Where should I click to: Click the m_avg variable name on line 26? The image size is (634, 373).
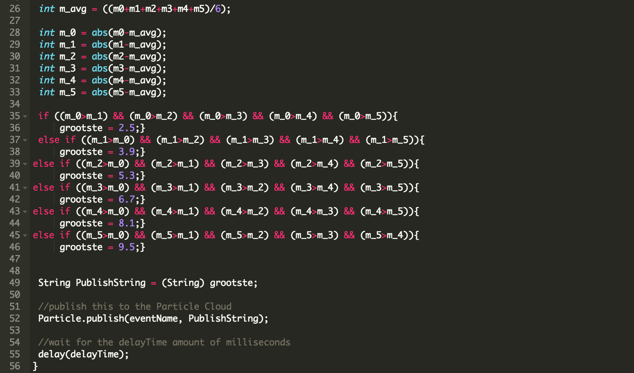click(73, 9)
